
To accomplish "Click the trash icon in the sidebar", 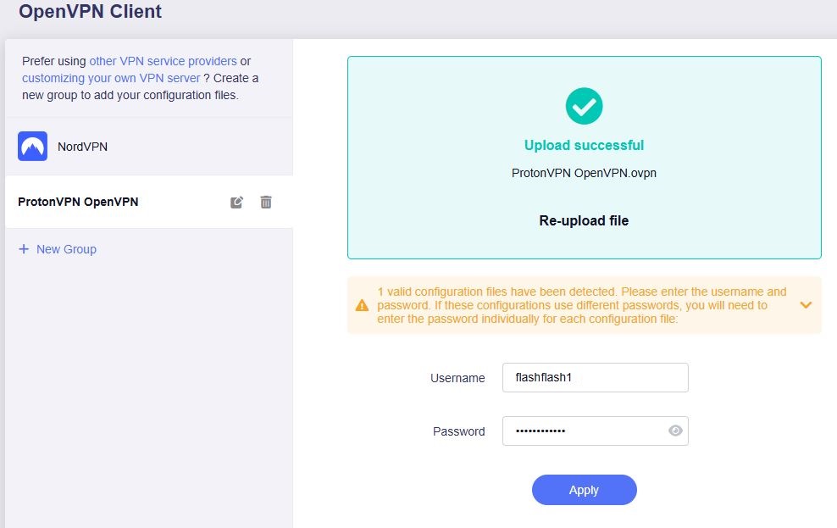I will point(265,202).
